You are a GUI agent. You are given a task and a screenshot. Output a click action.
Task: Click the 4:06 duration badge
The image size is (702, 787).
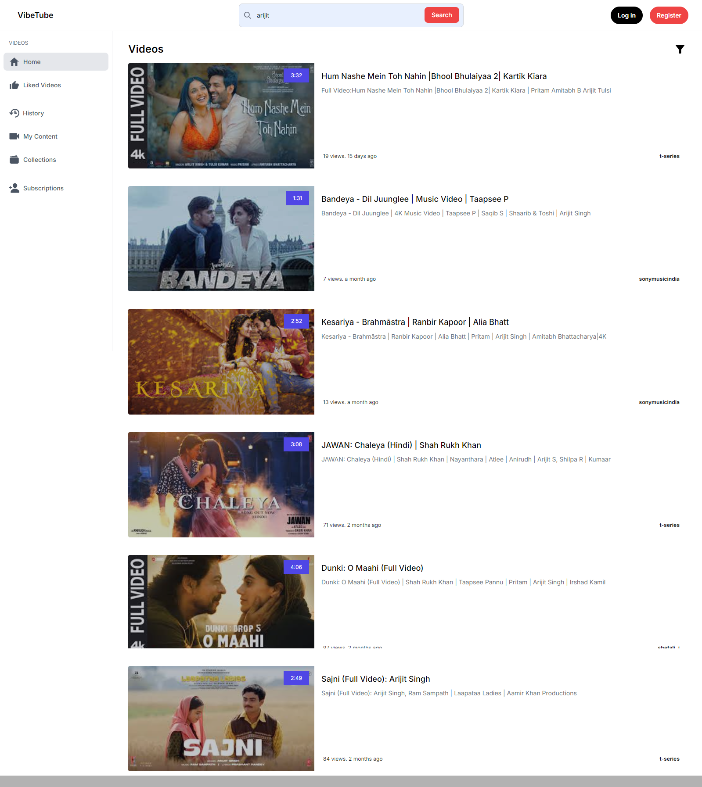(296, 567)
